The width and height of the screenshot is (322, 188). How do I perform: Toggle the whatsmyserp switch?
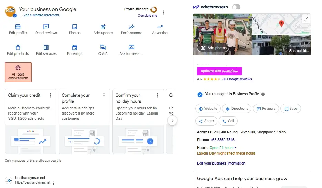tap(236, 7)
